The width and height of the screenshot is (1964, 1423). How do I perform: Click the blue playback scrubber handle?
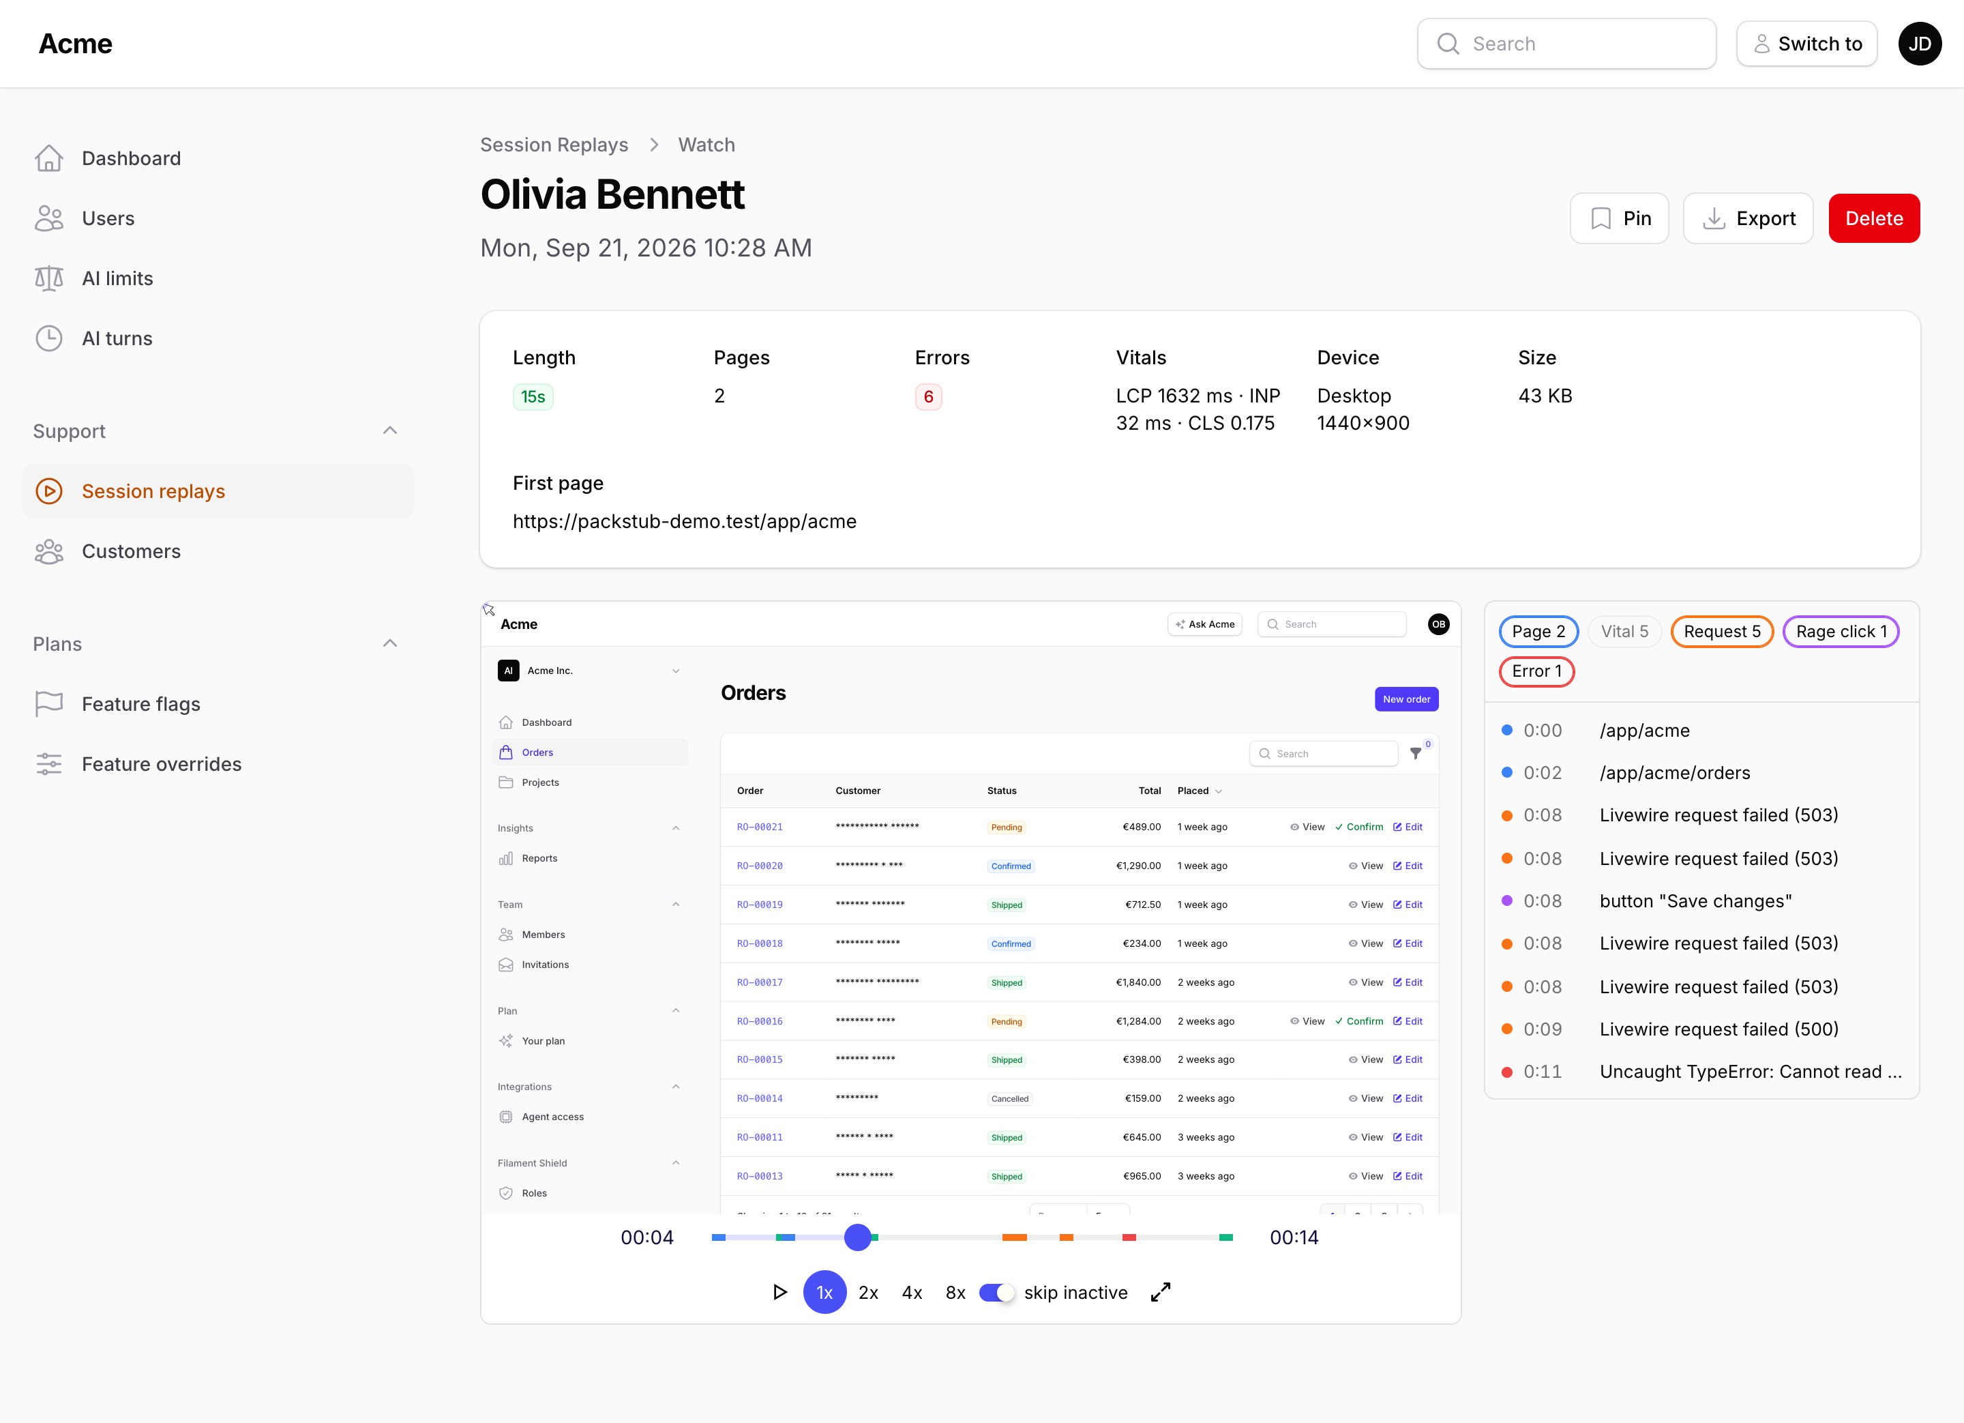[857, 1237]
